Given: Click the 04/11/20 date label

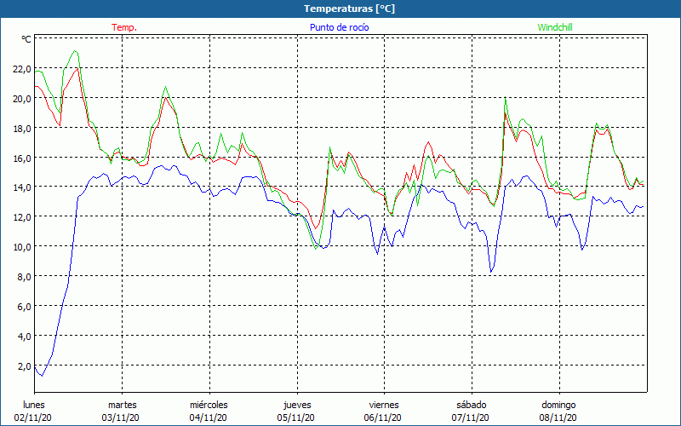Looking at the screenshot, I should pyautogui.click(x=208, y=417).
